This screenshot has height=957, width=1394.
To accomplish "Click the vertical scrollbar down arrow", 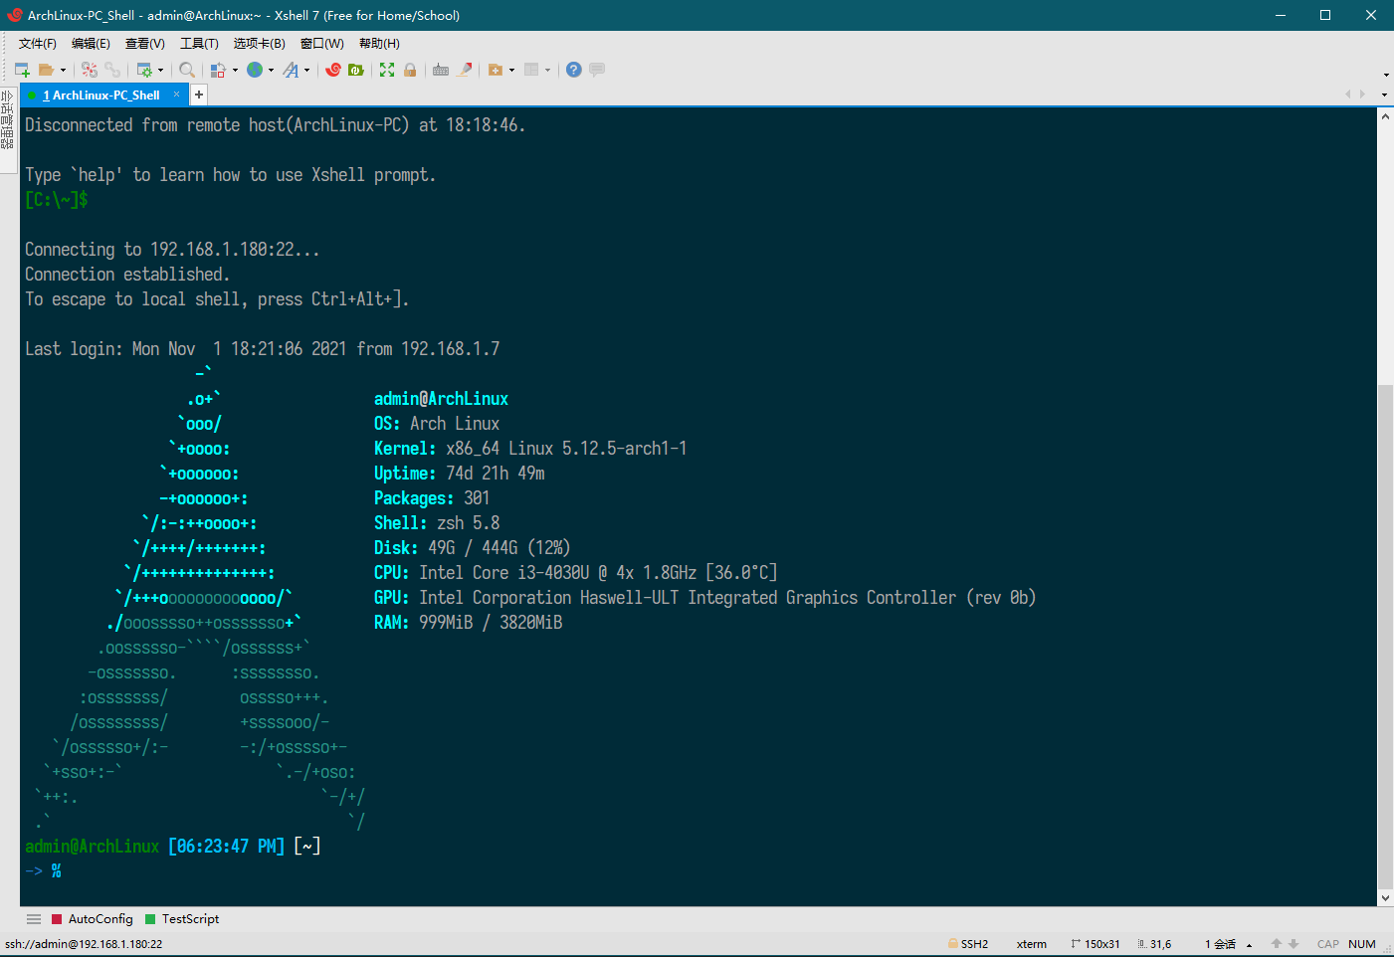I will pyautogui.click(x=1386, y=897).
